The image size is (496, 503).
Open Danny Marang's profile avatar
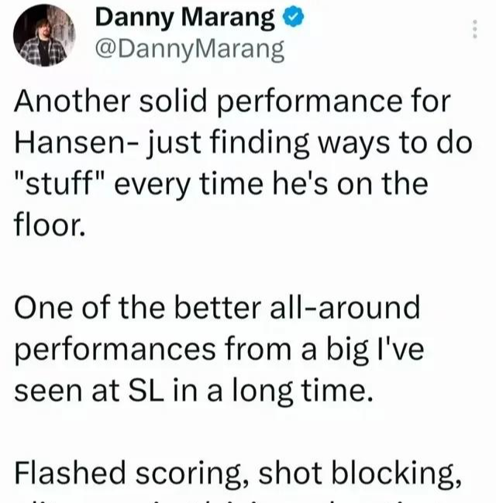44,36
